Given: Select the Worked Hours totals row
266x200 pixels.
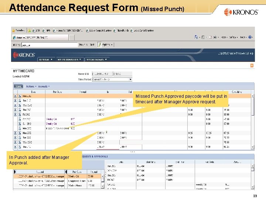Looking at the screenshot, I should [57, 186].
